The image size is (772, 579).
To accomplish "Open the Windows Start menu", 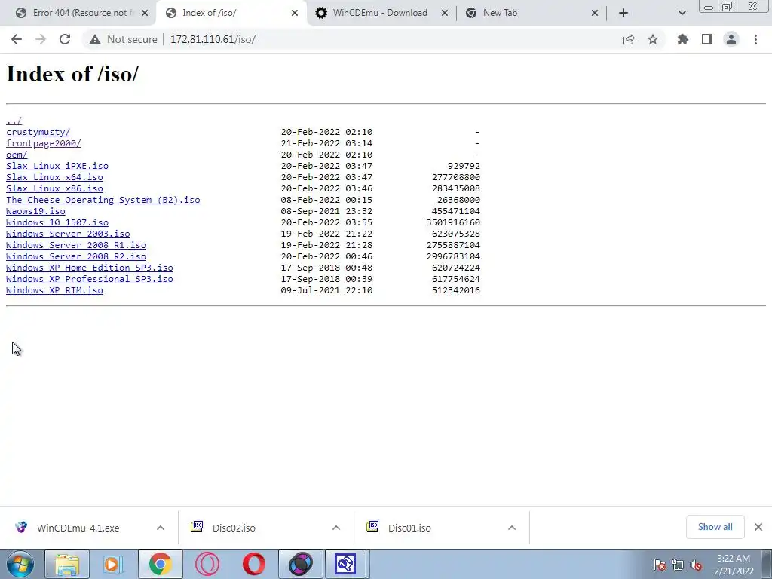I will pos(20,564).
